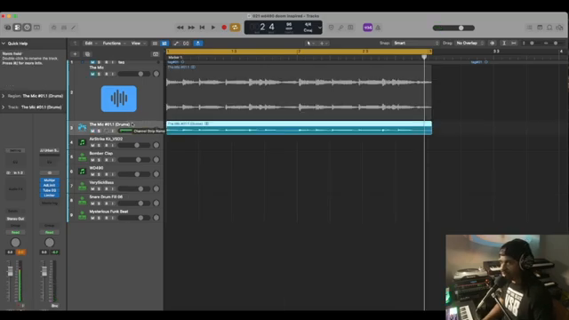Screen dimensions: 569x320
Task: Expand the Track: The Mic inspector section
Action: pyautogui.click(x=4, y=108)
